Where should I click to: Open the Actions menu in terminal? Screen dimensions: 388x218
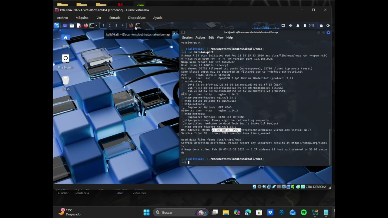pyautogui.click(x=200, y=38)
